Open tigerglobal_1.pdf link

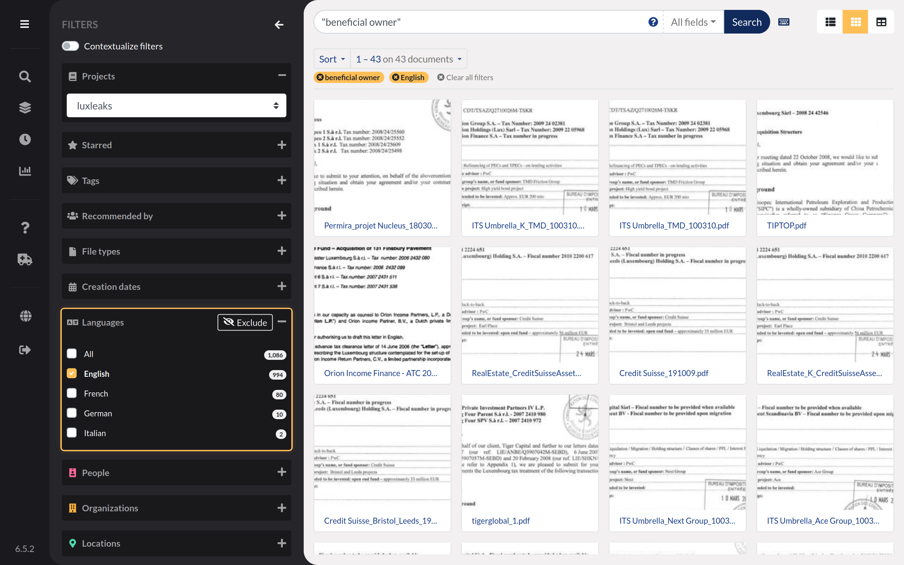[501, 521]
